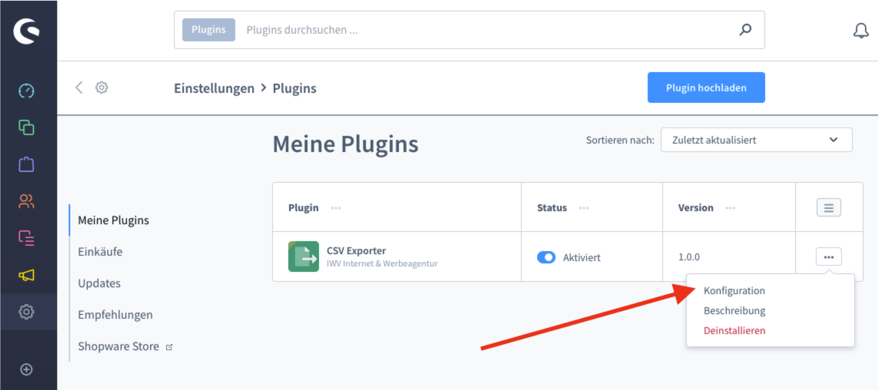
Task: Open the Orders bag icon
Action: [x=26, y=165]
